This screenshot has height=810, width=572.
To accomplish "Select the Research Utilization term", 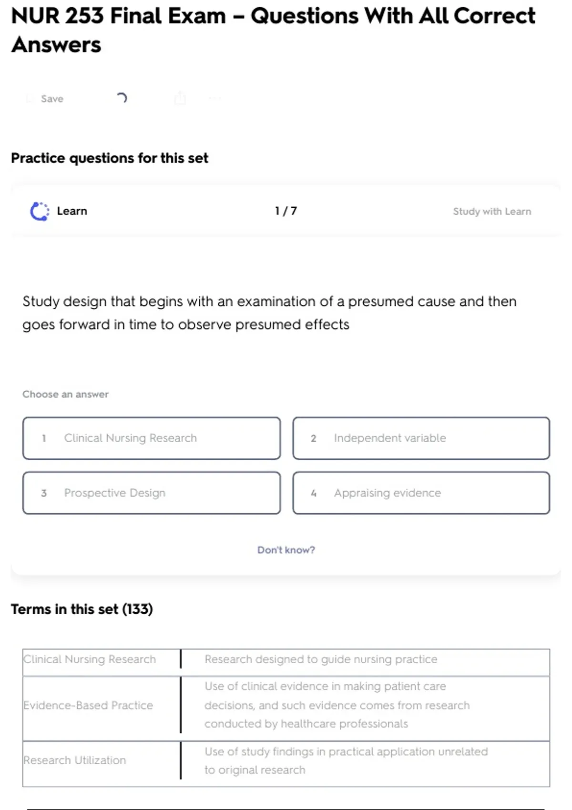I will [x=75, y=760].
